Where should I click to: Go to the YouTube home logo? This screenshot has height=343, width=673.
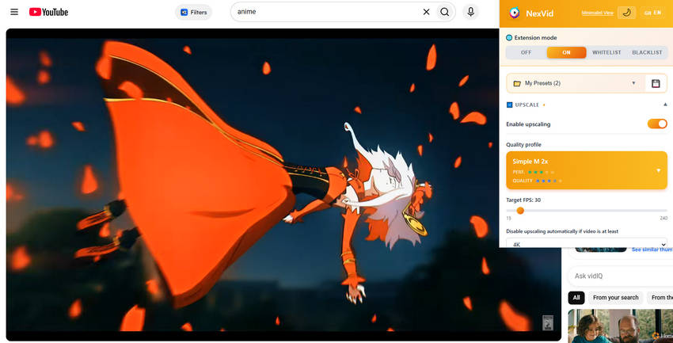48,12
